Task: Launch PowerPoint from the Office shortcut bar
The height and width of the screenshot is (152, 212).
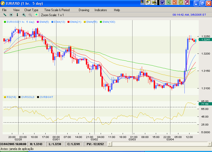Action: [x=175, y=3]
